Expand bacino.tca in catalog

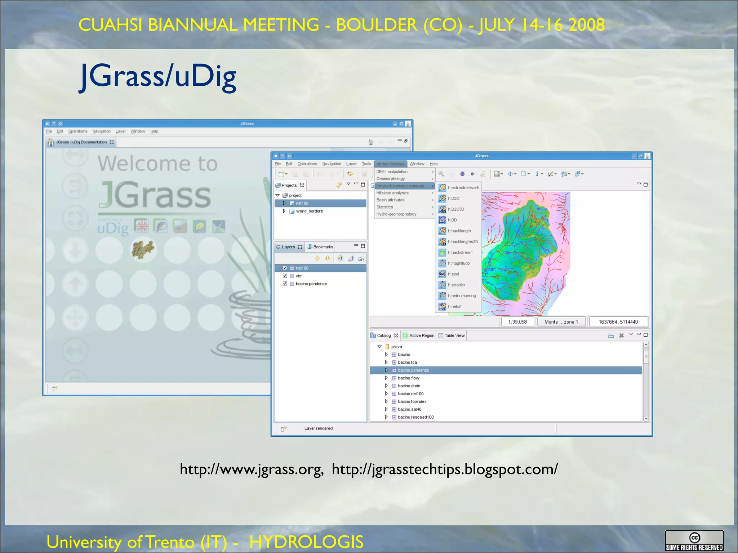[386, 363]
